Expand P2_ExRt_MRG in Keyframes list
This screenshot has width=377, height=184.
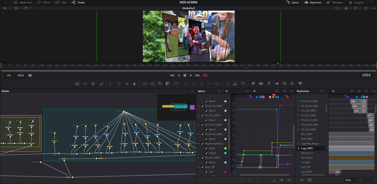(299, 111)
